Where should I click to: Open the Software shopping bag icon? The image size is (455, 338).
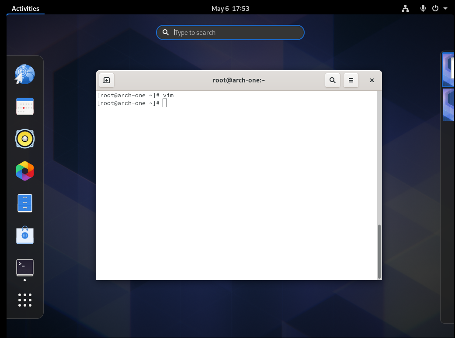24,235
